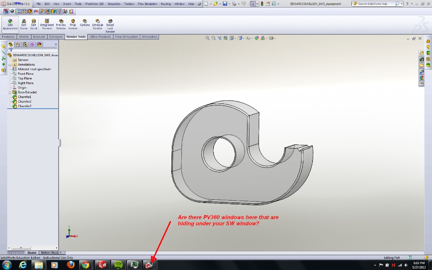The image size is (432, 270).
Task: Open the DisplayManager tab icon
Action: click(39, 45)
